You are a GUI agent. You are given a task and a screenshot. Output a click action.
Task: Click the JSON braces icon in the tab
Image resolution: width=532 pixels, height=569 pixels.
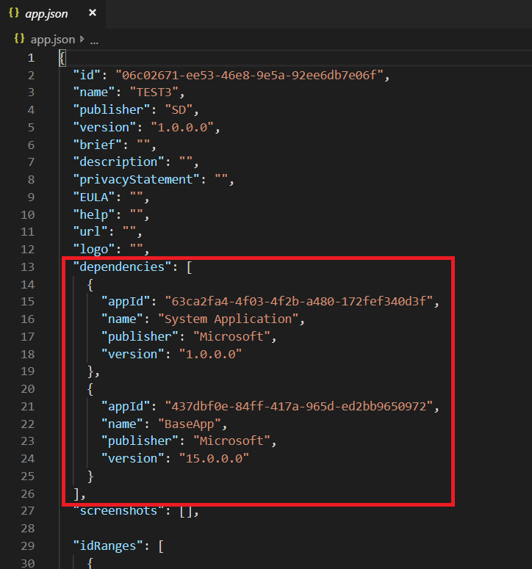14,13
